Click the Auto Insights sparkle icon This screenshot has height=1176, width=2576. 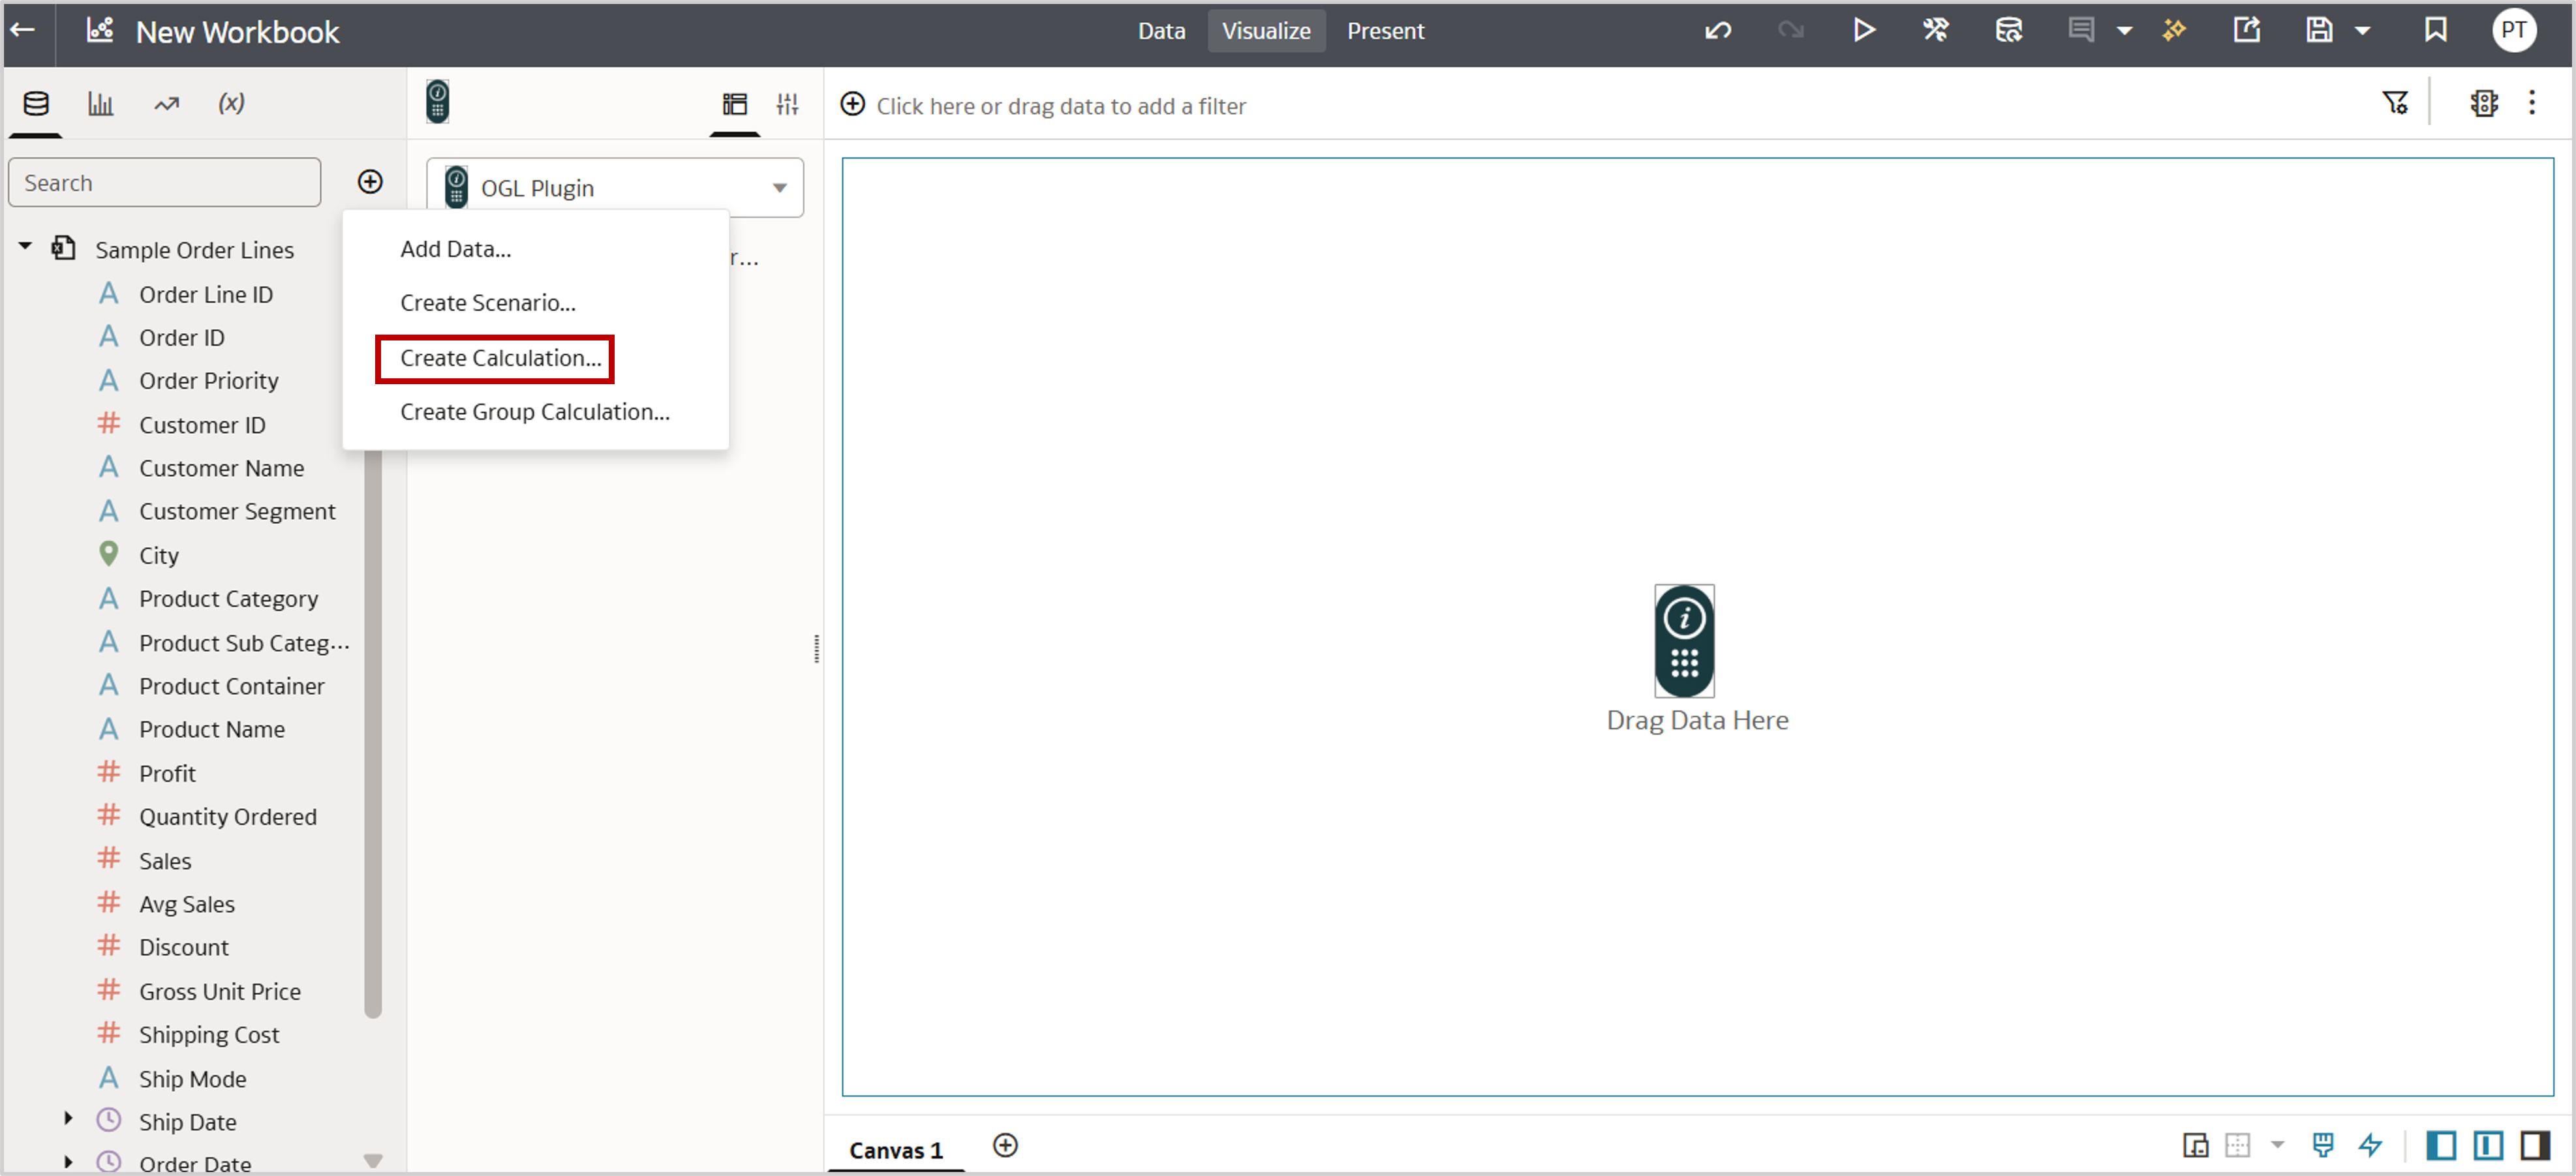click(x=2173, y=31)
